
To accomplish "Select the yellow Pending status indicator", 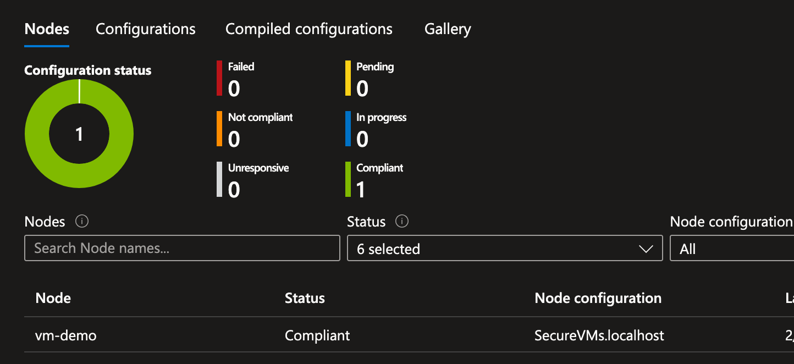I will [348, 79].
